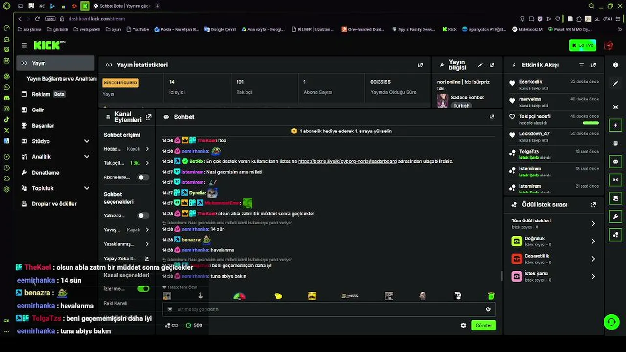Open the green support headset button
The width and height of the screenshot is (626, 352).
pyautogui.click(x=611, y=321)
